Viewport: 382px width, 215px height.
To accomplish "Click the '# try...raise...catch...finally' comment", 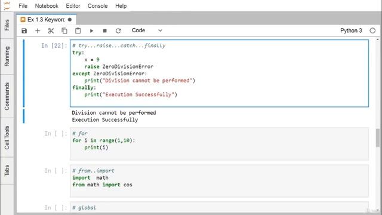I will click(119, 45).
